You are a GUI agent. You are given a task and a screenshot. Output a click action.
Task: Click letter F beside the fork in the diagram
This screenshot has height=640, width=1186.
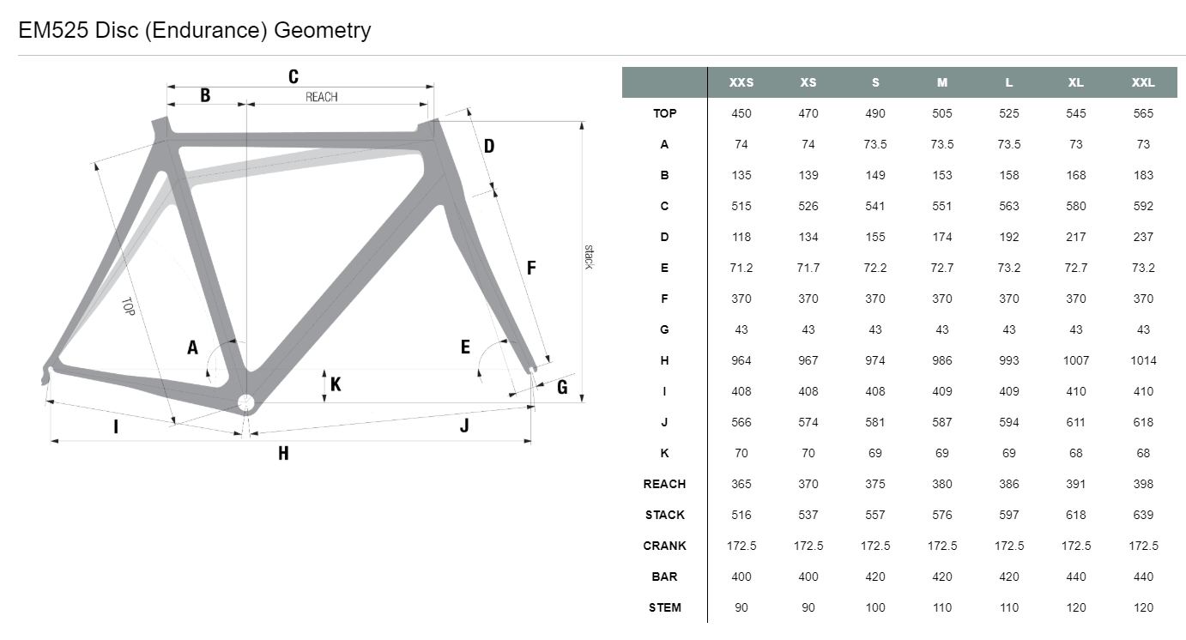[x=531, y=268]
